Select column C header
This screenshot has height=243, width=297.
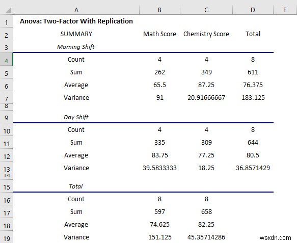coord(206,10)
